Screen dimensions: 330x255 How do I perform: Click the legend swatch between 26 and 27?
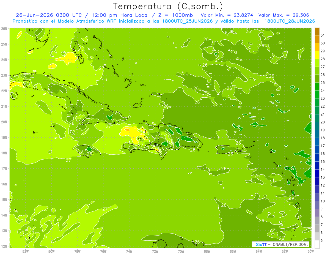pos(317,71)
